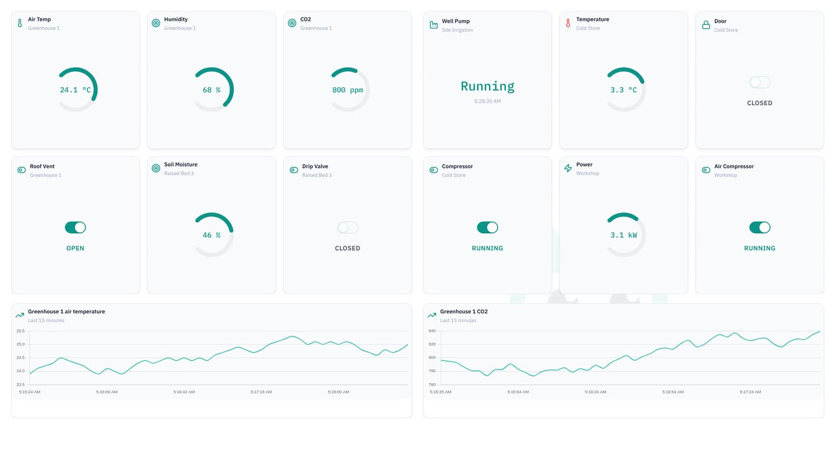Turn off the Workshop Air Compressor toggle
The image size is (828, 465).
759,227
